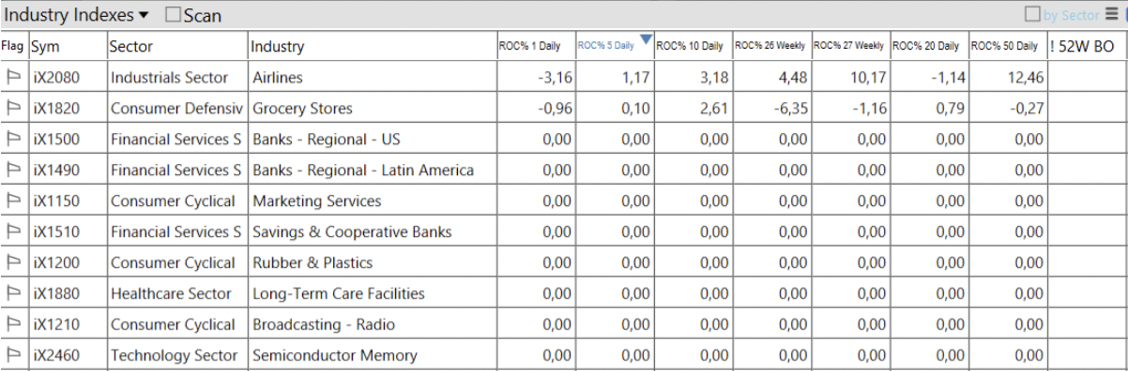The image size is (1128, 371).
Task: Flag the iX1820 Grocery Stores row
Action: (x=14, y=109)
